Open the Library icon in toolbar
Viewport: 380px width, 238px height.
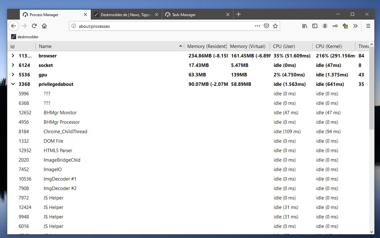(x=305, y=26)
